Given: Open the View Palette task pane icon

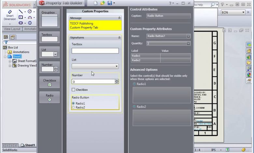Looking at the screenshot, I should [x=249, y=69].
